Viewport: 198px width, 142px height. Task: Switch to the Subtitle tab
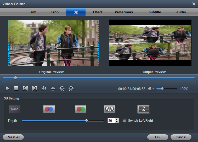(155, 12)
